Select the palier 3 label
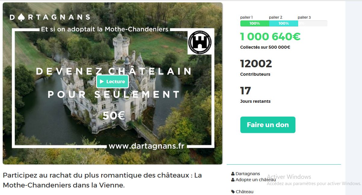 (x=304, y=17)
